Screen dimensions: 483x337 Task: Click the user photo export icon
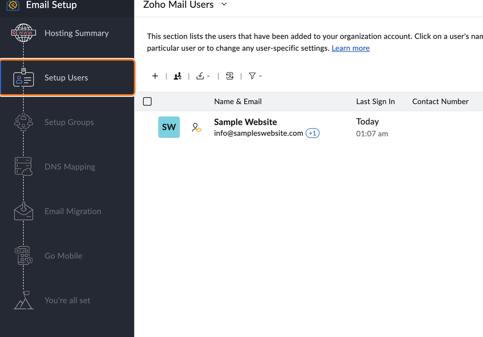230,76
